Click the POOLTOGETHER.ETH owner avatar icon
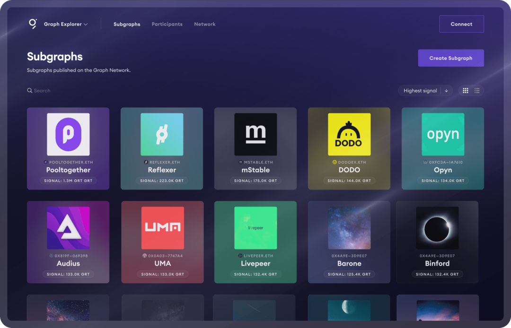The height and width of the screenshot is (328, 511). pos(45,162)
